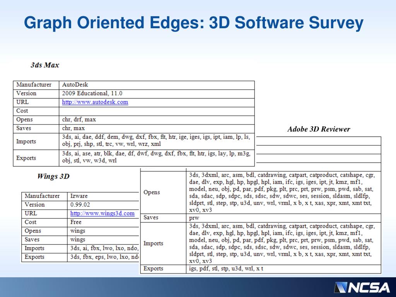Click the 0.99.02 version cell

tap(80, 205)
